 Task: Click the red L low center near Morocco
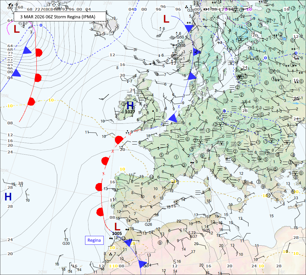(x=117, y=227)
